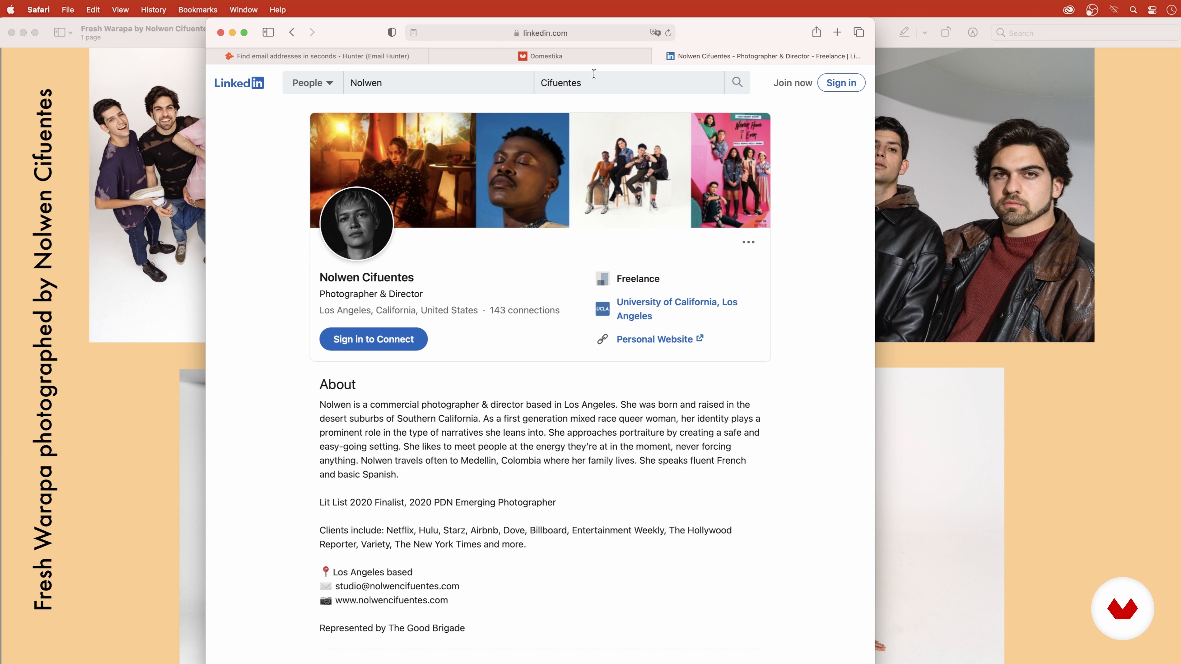The image size is (1181, 664).
Task: Open the History menu
Action: [x=153, y=10]
